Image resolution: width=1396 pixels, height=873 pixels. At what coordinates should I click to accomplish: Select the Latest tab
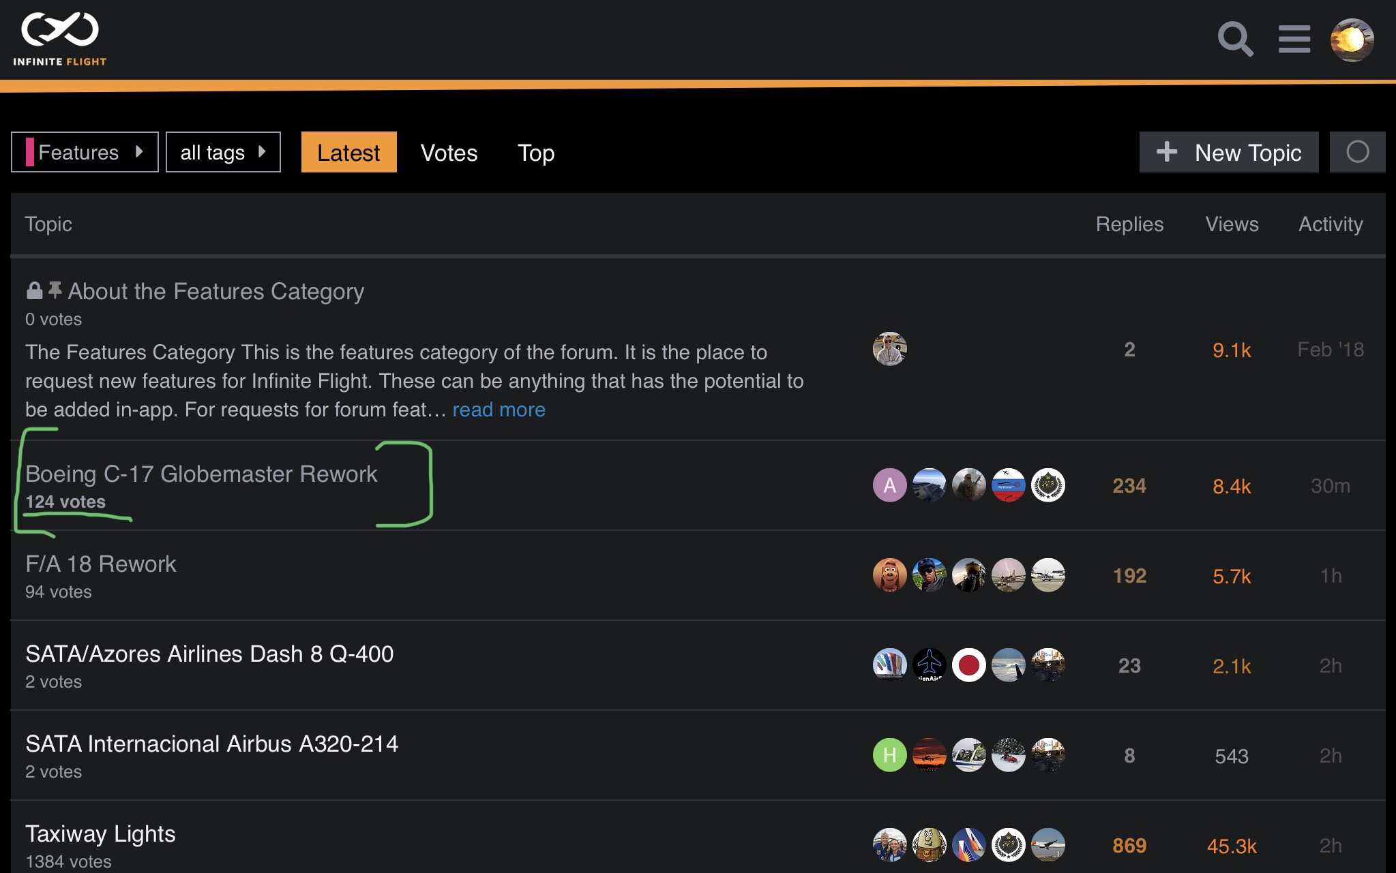click(x=348, y=153)
